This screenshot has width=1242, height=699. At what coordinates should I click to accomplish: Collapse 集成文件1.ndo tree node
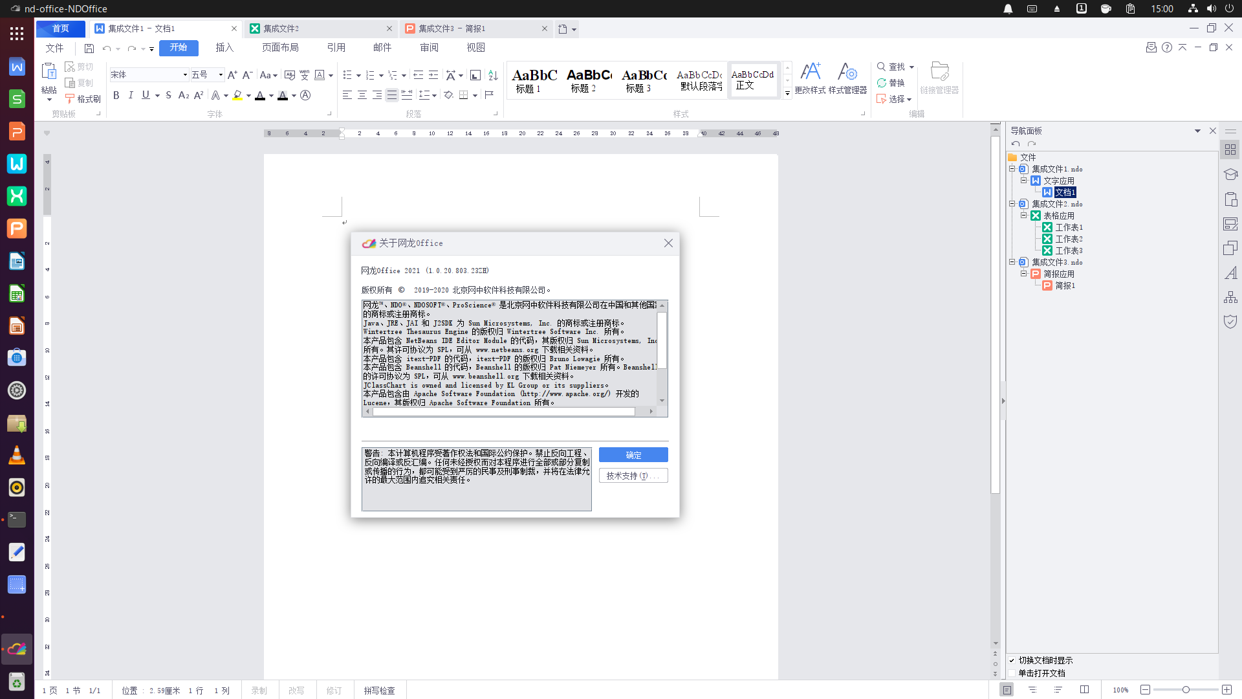1012,169
